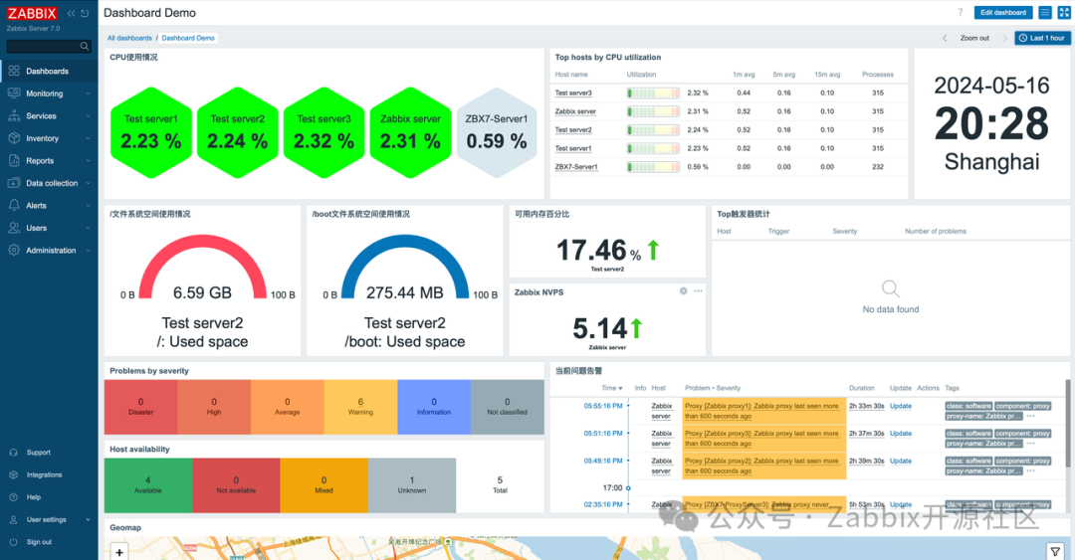The width and height of the screenshot is (1075, 560).
Task: Open Zabbix NVPS widget three-dots menu
Action: [x=698, y=291]
